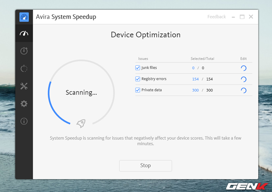
Task: Click the circular Scanning progress indicator
Action: point(81,93)
